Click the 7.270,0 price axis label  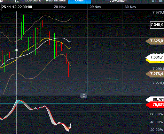point(158,83)
